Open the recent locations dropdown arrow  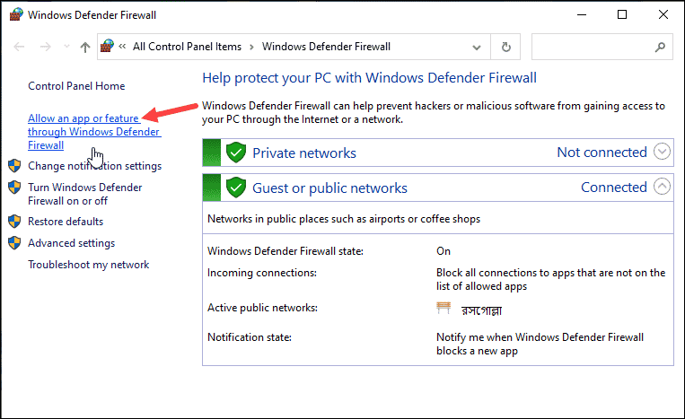coord(66,47)
